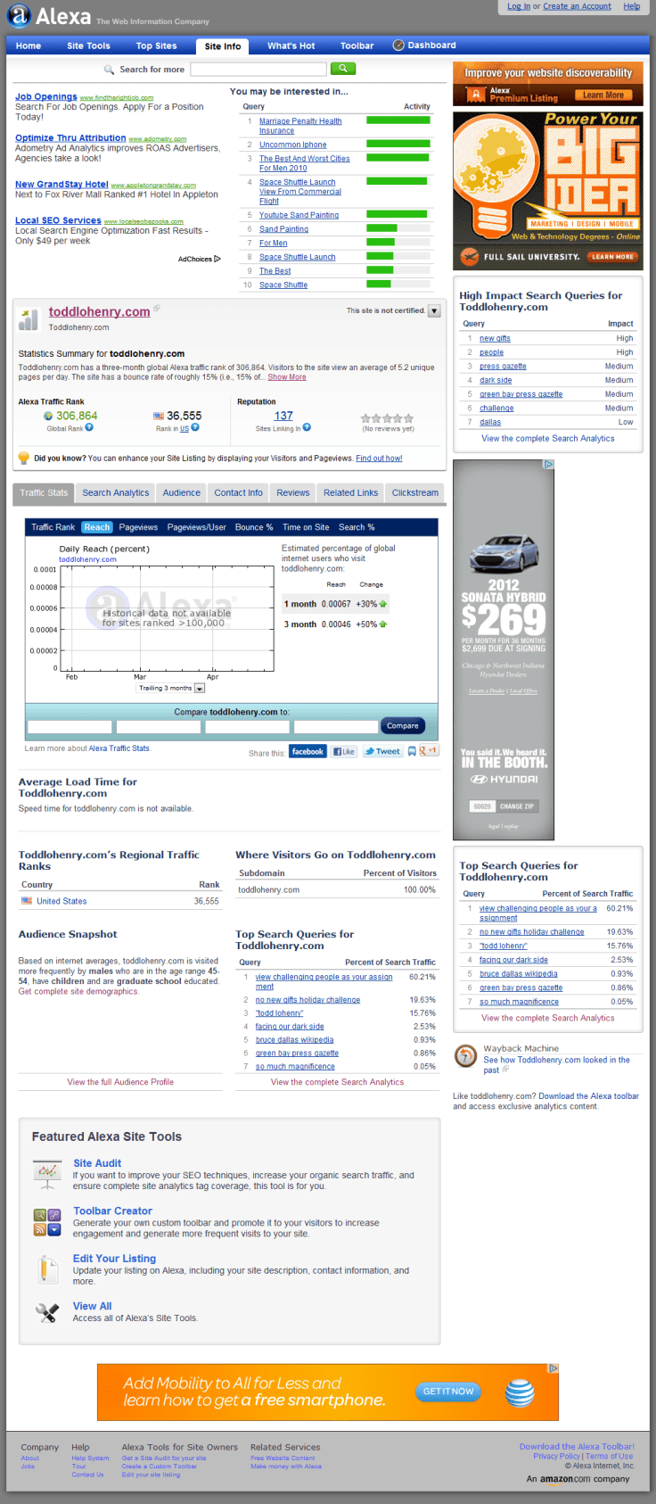Open the site certification dropdown arrow
The image size is (656, 1504).
(x=434, y=311)
